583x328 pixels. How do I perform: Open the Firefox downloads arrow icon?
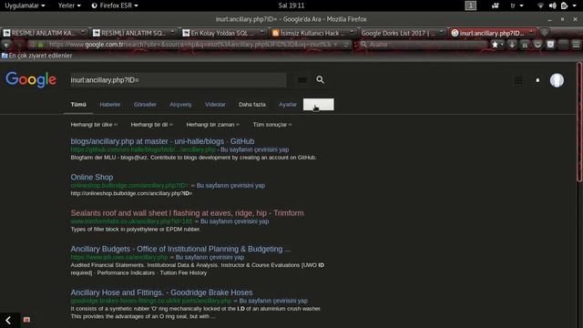pyautogui.click(x=512, y=45)
